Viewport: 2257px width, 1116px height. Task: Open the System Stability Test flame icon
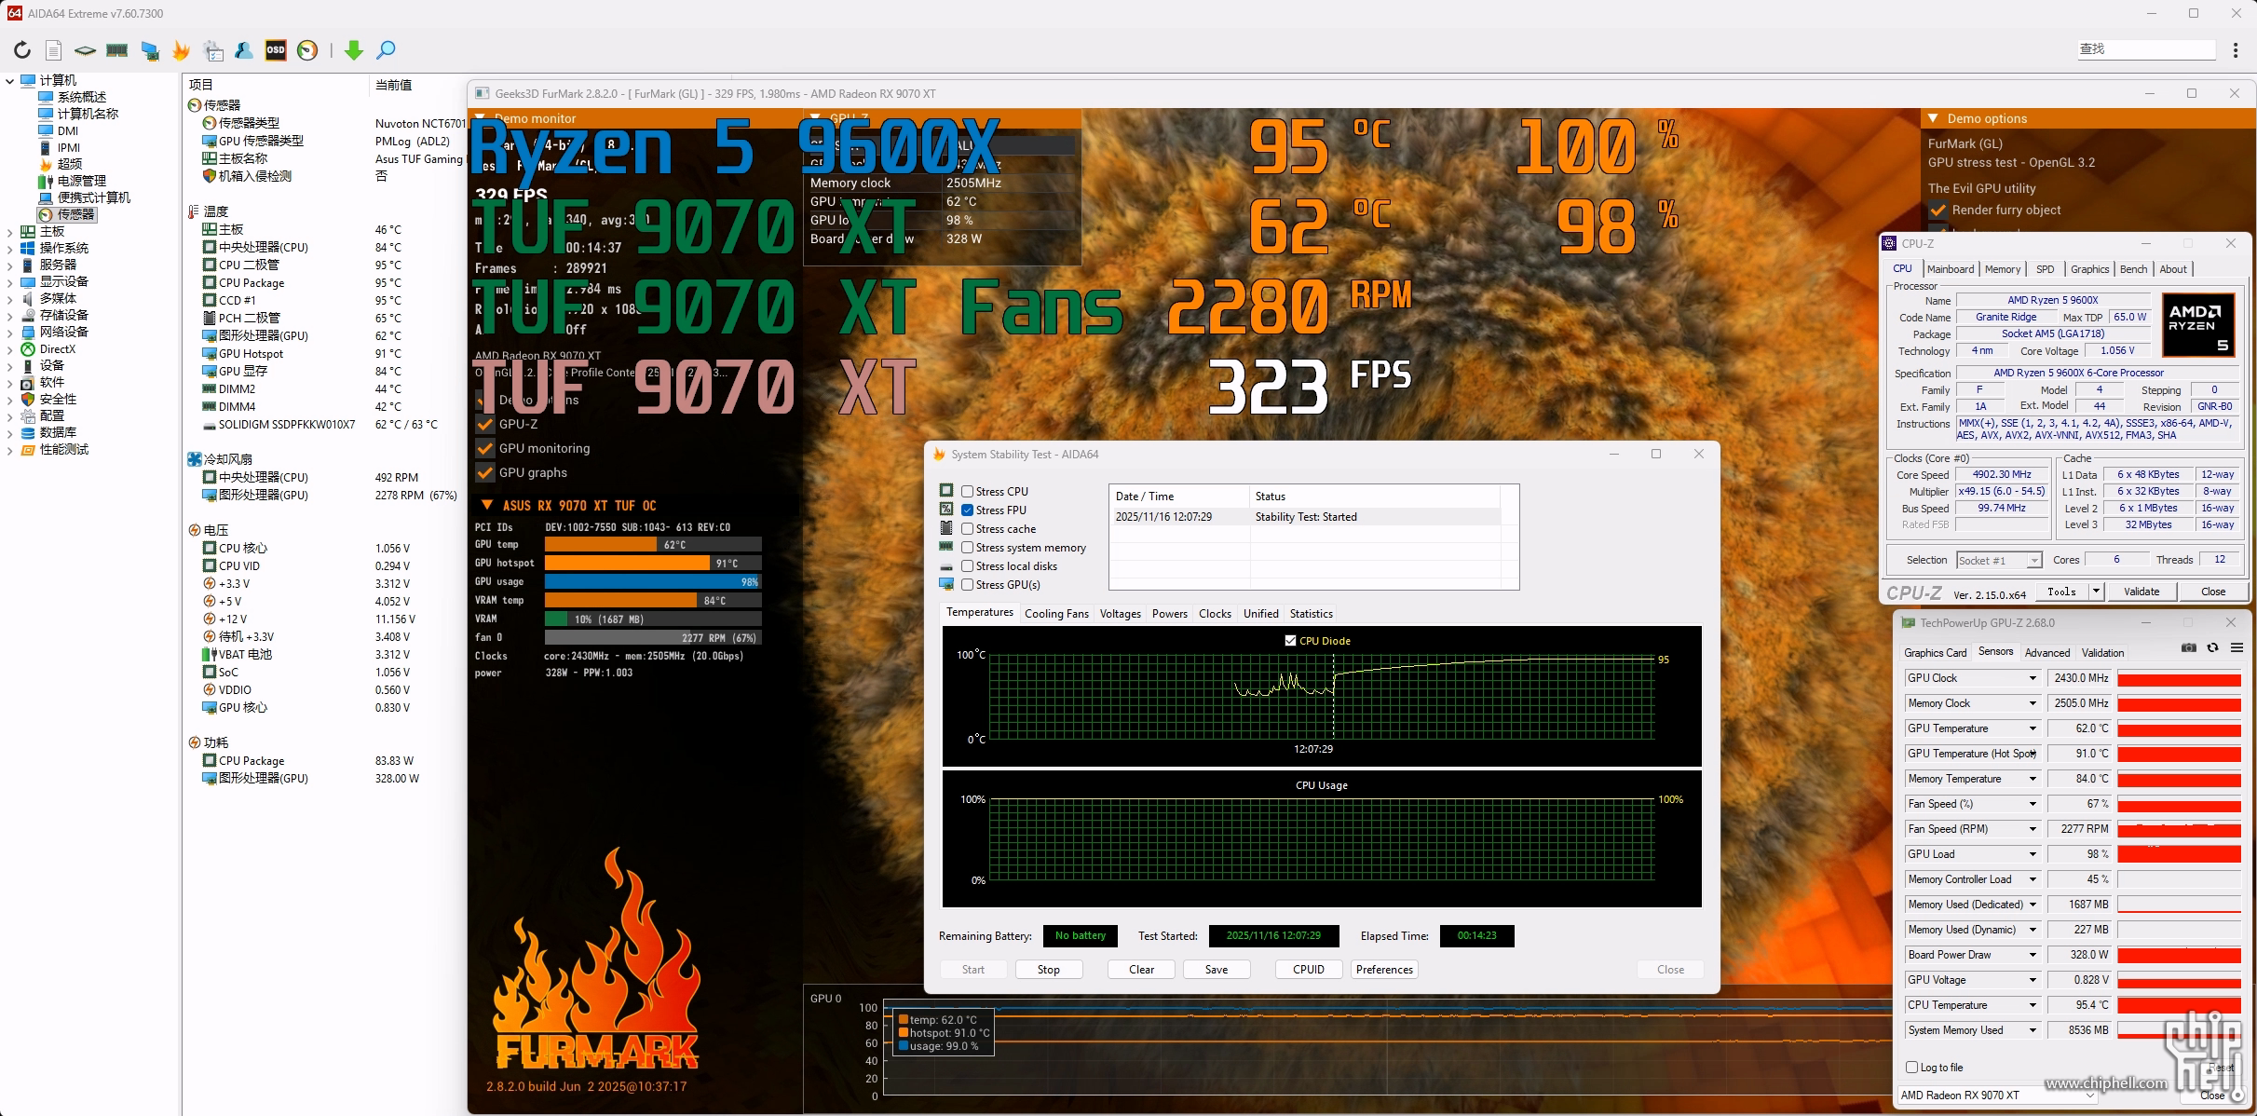(x=181, y=50)
